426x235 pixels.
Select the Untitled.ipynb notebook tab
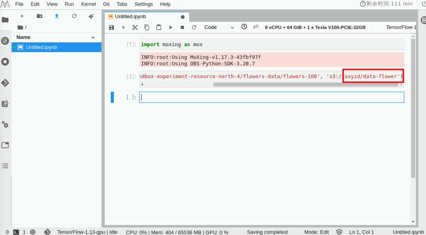[x=147, y=17]
